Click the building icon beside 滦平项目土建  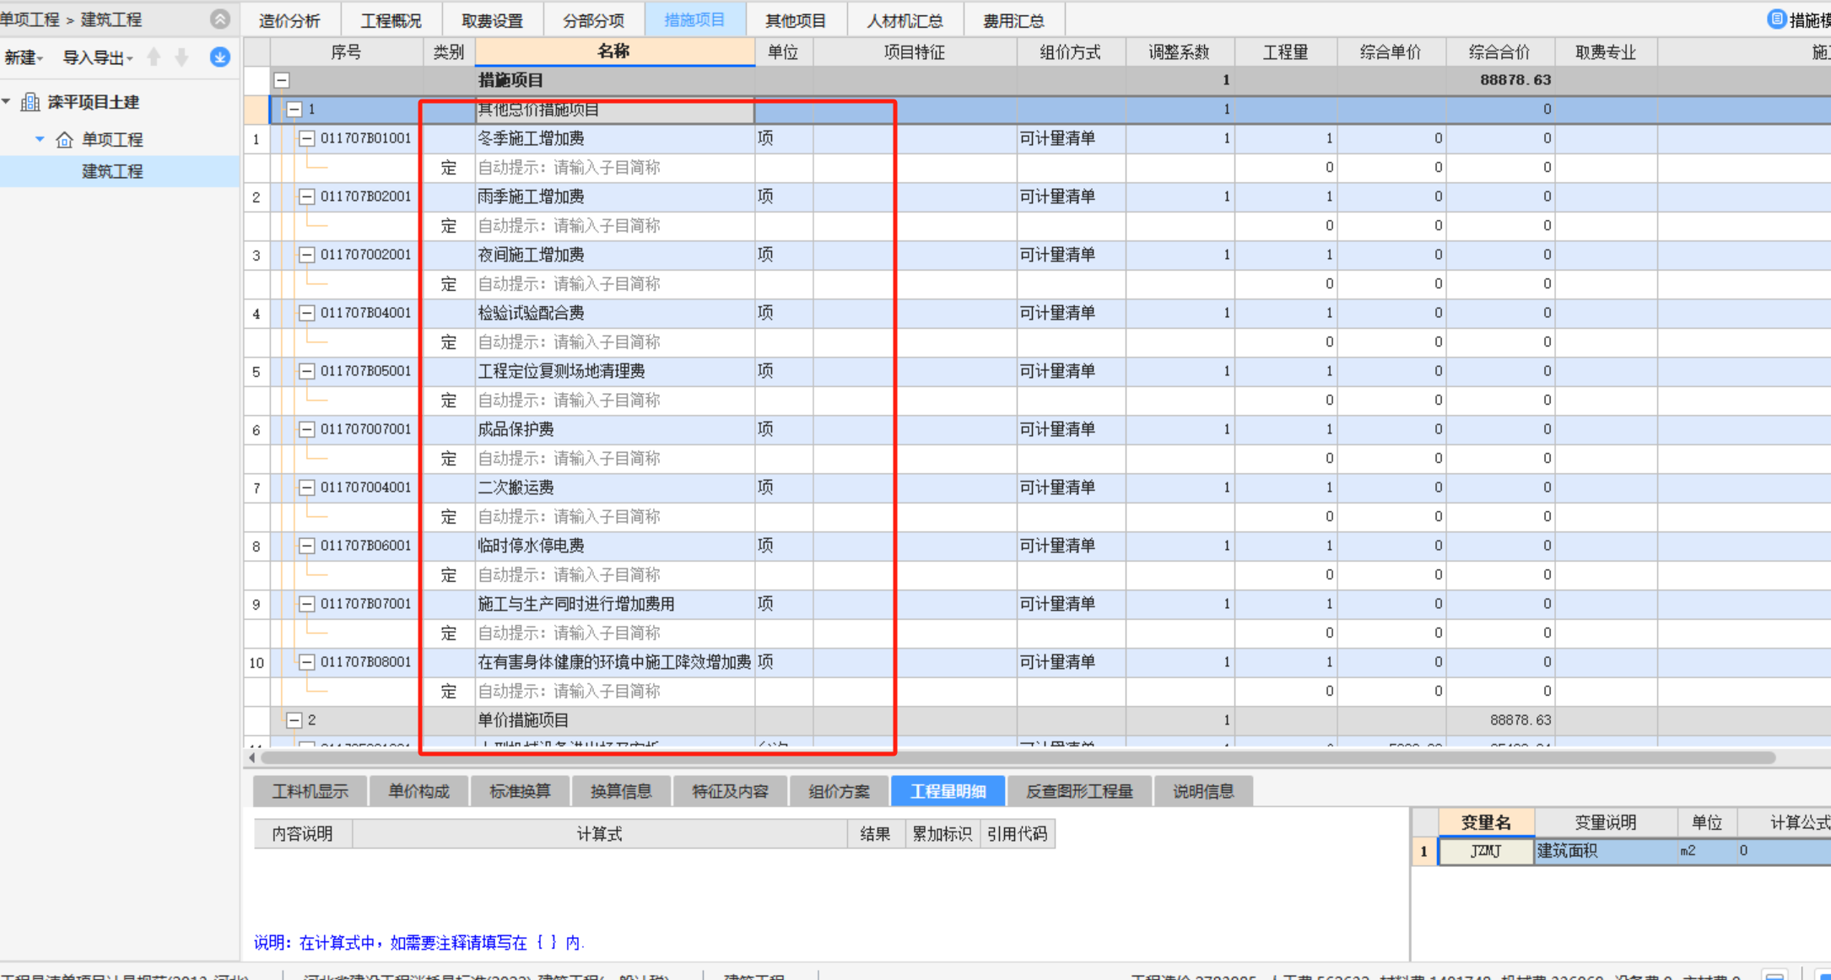(30, 102)
